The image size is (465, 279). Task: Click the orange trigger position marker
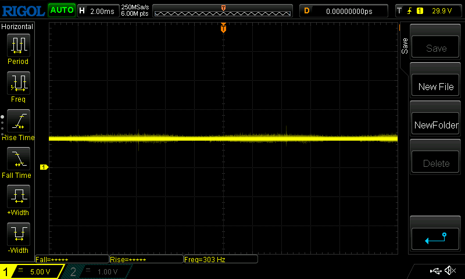point(223,28)
